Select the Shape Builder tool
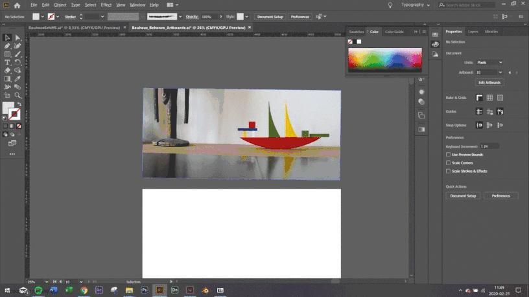Viewport: 529px width, 297px height. point(18,71)
